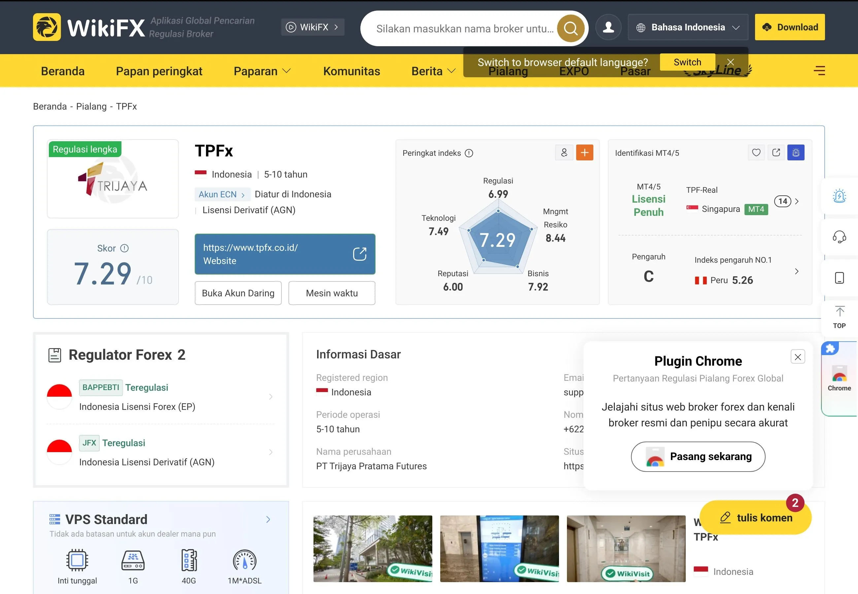Open hamburger menu in yellow navigation bar
The height and width of the screenshot is (594, 858).
pos(819,71)
